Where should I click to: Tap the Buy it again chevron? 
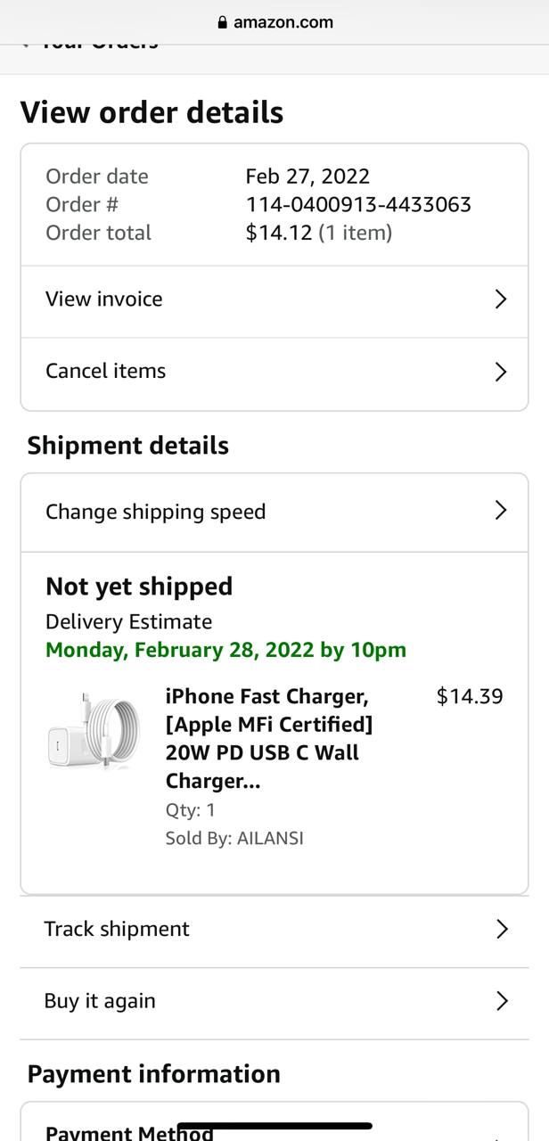click(502, 1001)
